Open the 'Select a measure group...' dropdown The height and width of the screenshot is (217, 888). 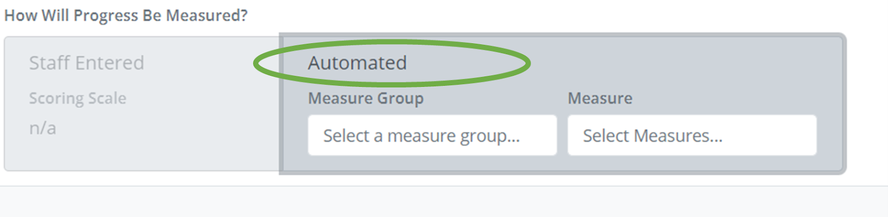tap(432, 135)
